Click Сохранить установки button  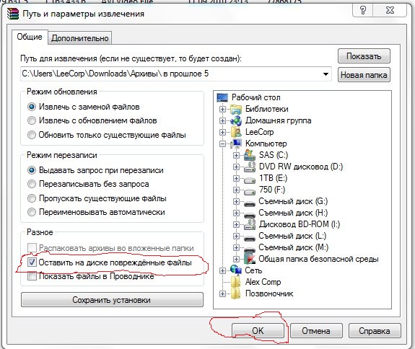(x=112, y=300)
